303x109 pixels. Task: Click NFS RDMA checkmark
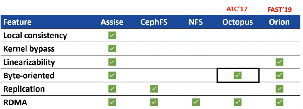pos(196,102)
